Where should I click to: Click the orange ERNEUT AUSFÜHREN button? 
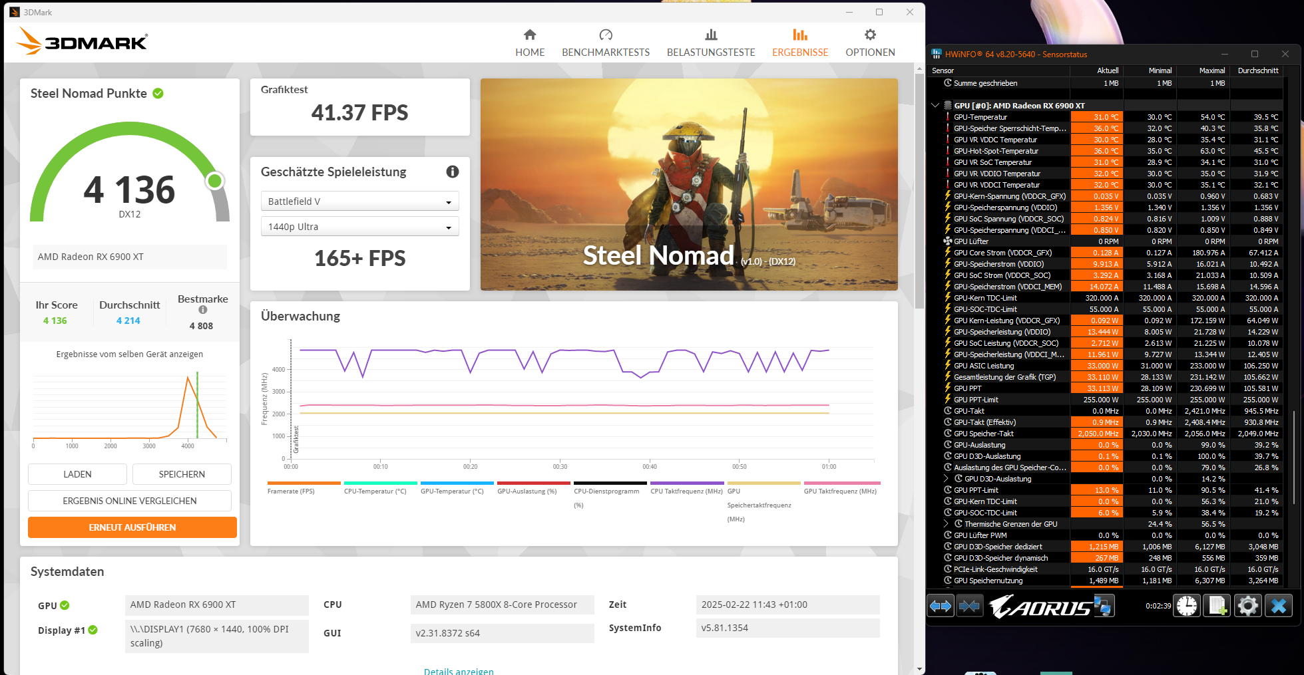(x=132, y=527)
